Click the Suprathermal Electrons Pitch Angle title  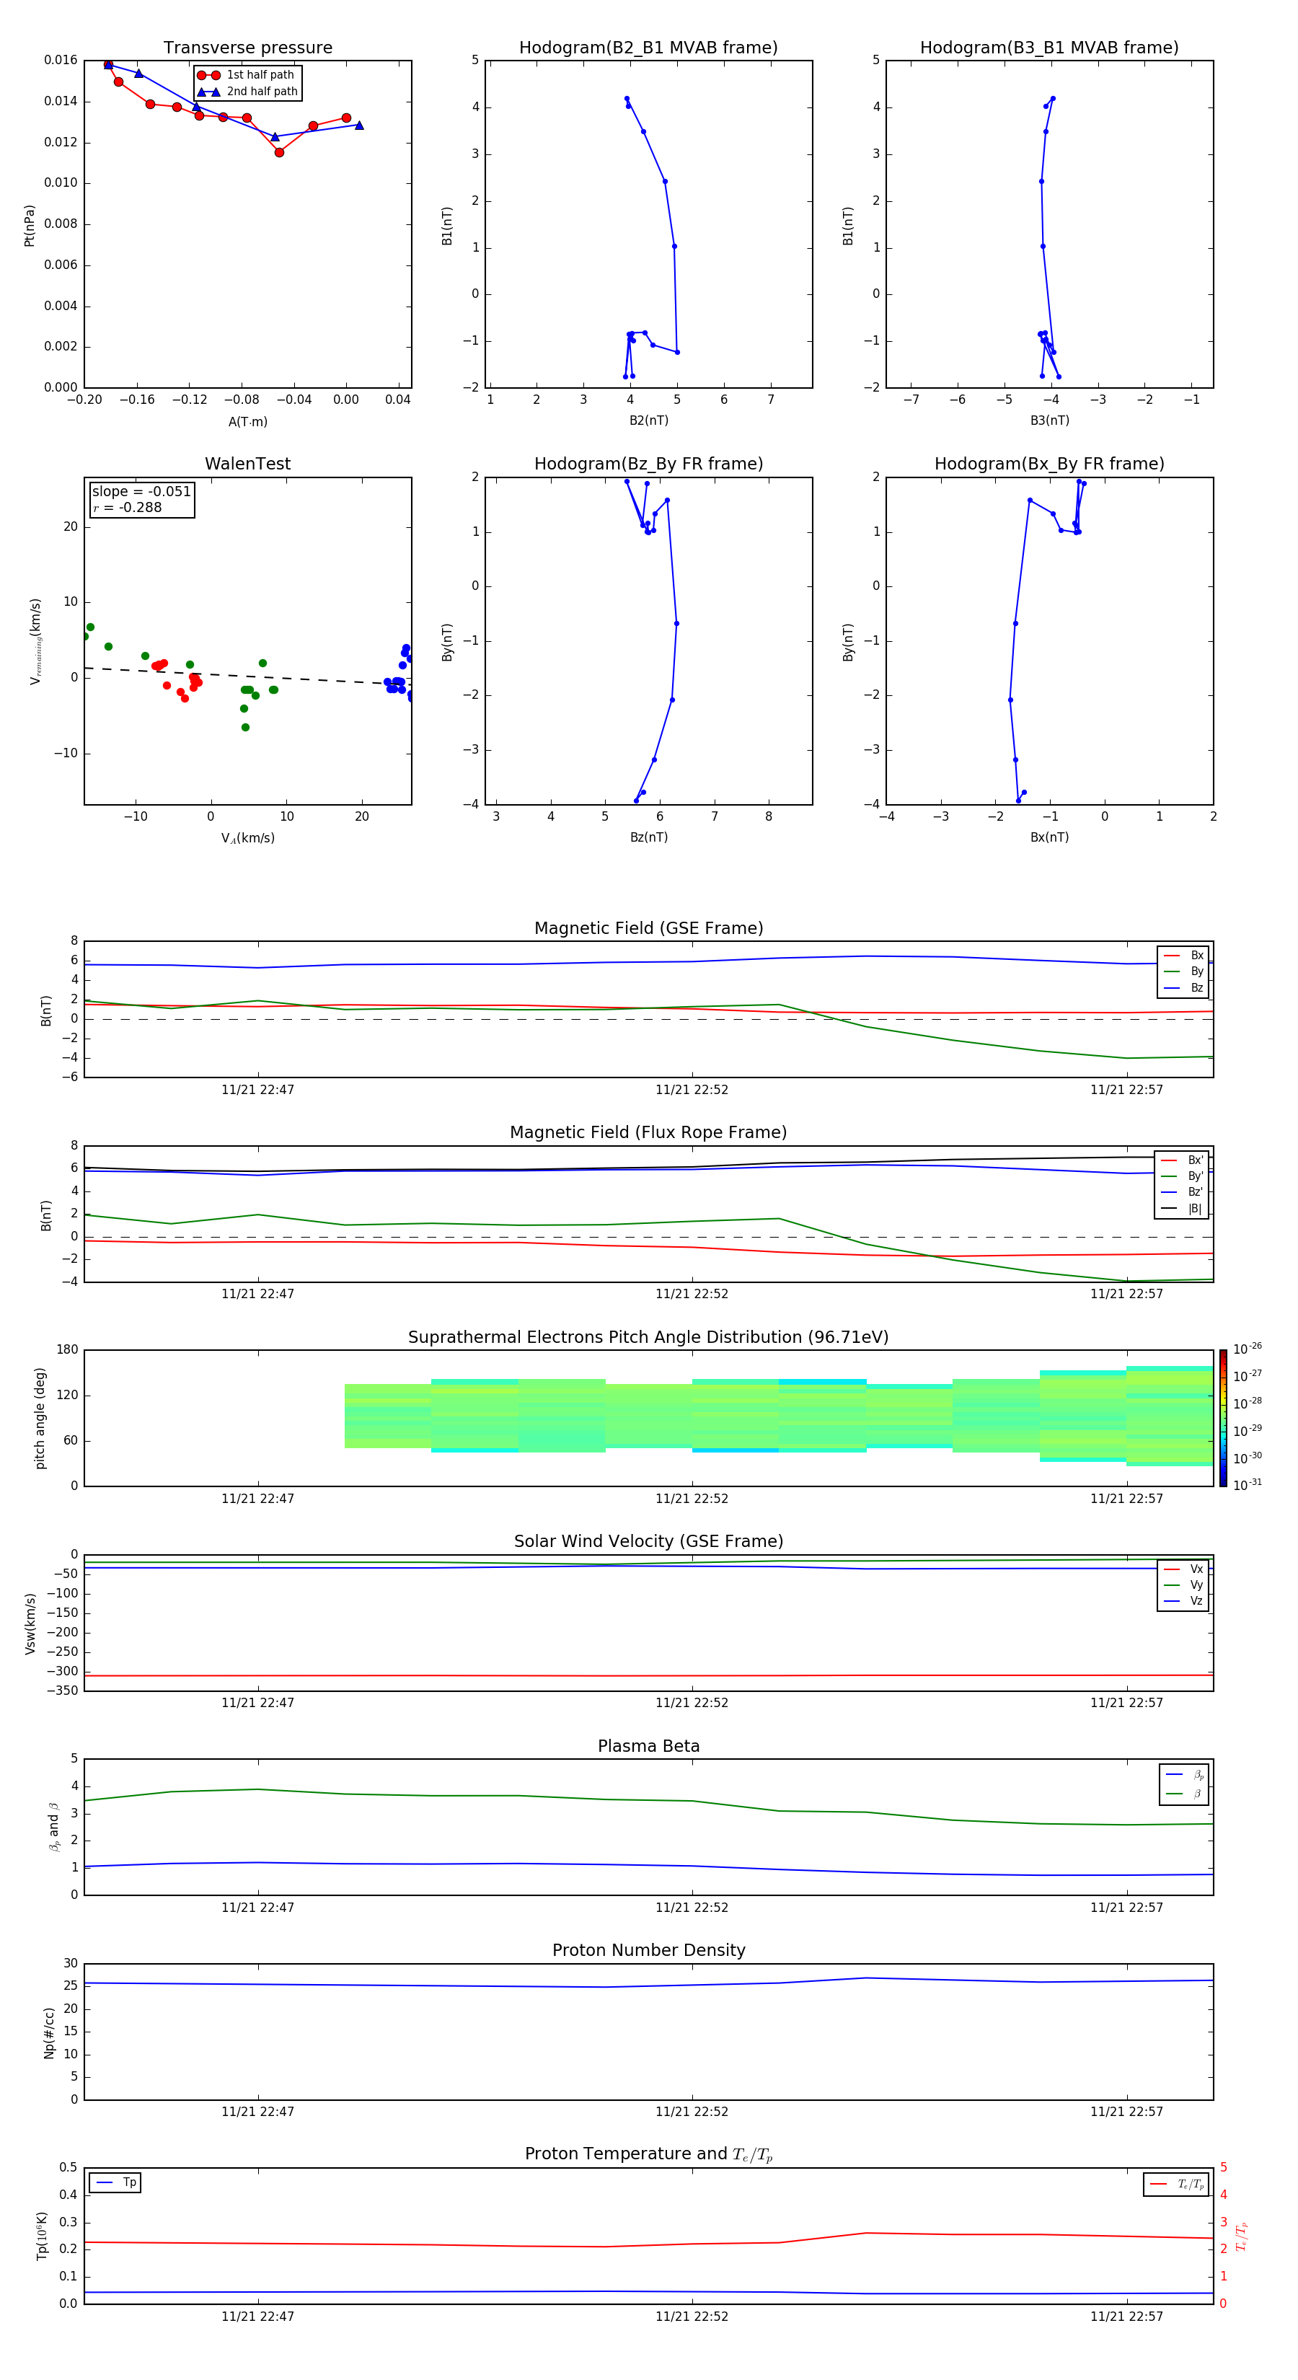(648, 1338)
